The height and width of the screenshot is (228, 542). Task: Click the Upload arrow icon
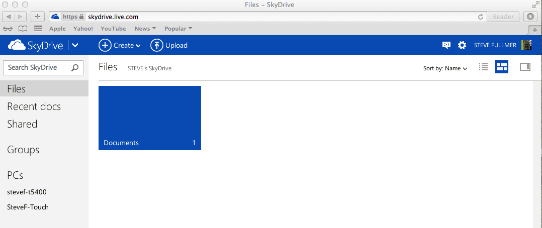tap(156, 45)
